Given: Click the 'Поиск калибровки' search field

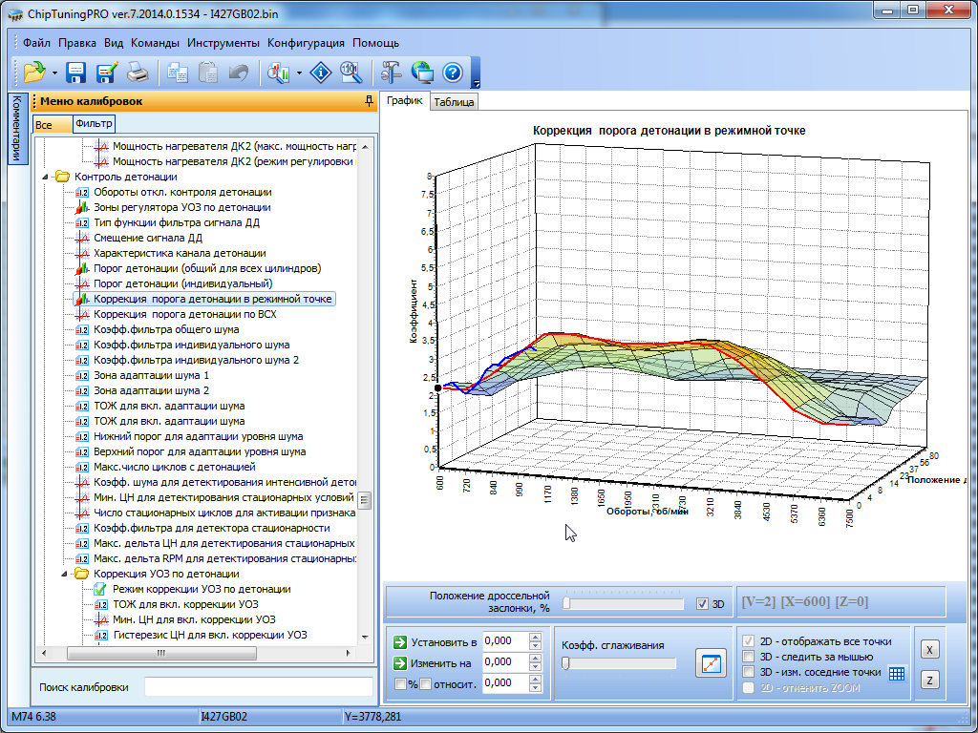Looking at the screenshot, I should coord(258,687).
